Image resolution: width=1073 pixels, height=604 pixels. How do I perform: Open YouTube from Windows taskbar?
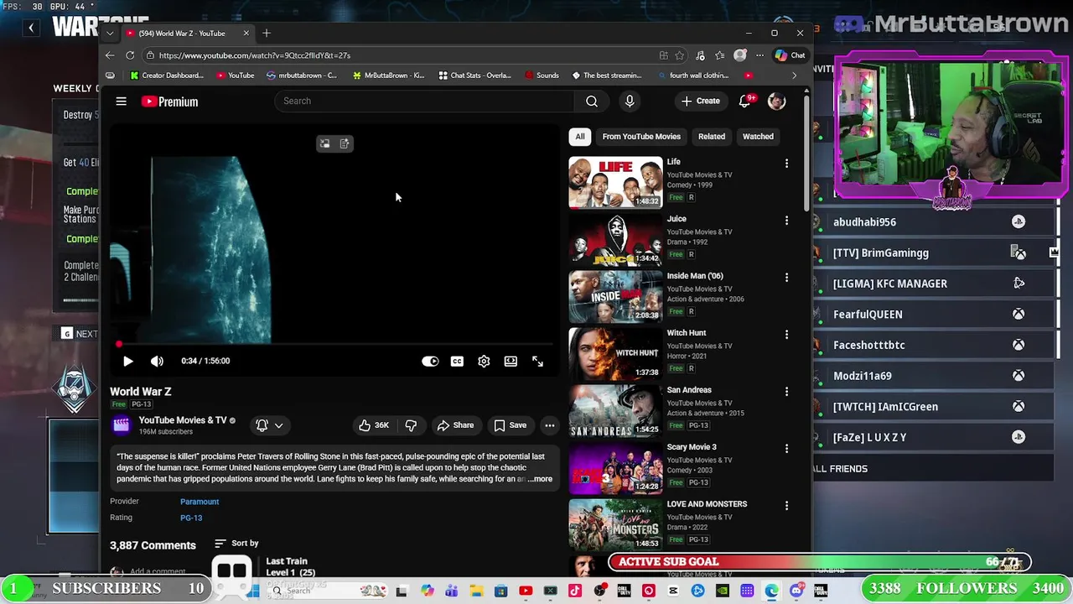point(526,591)
